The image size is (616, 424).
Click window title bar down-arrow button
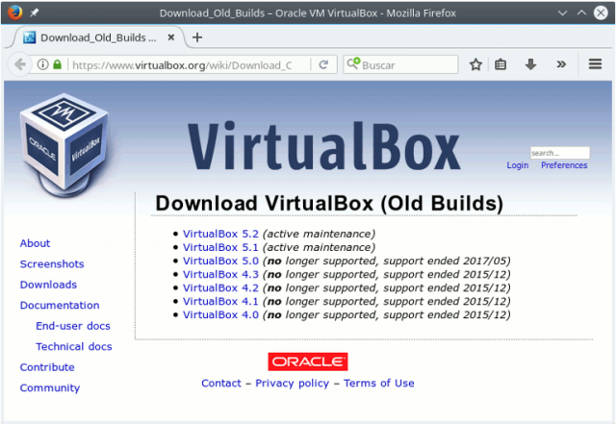coord(562,12)
